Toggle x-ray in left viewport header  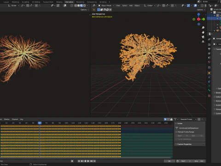[72, 6]
